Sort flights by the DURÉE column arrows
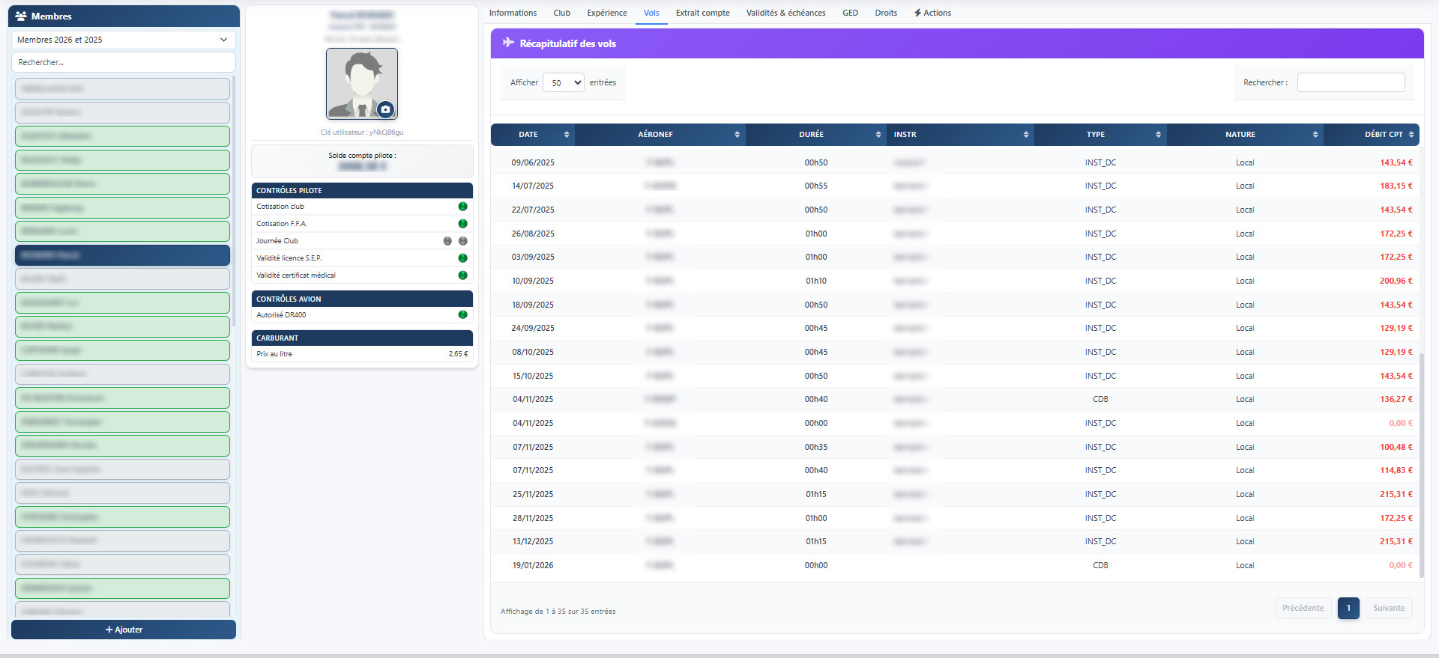 coord(878,135)
